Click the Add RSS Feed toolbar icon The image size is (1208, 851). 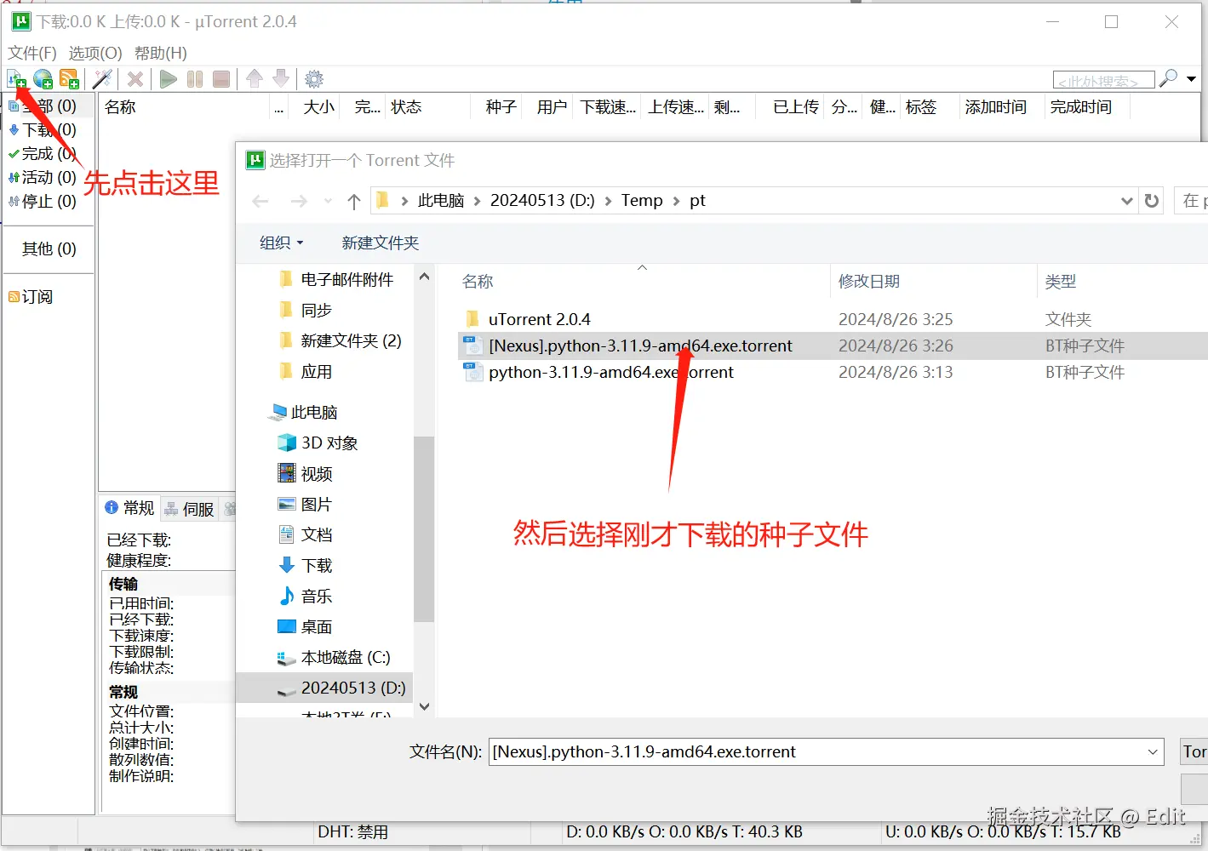[x=69, y=79]
